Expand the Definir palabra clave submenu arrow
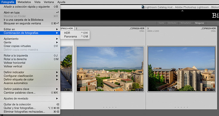 [x=57, y=89]
